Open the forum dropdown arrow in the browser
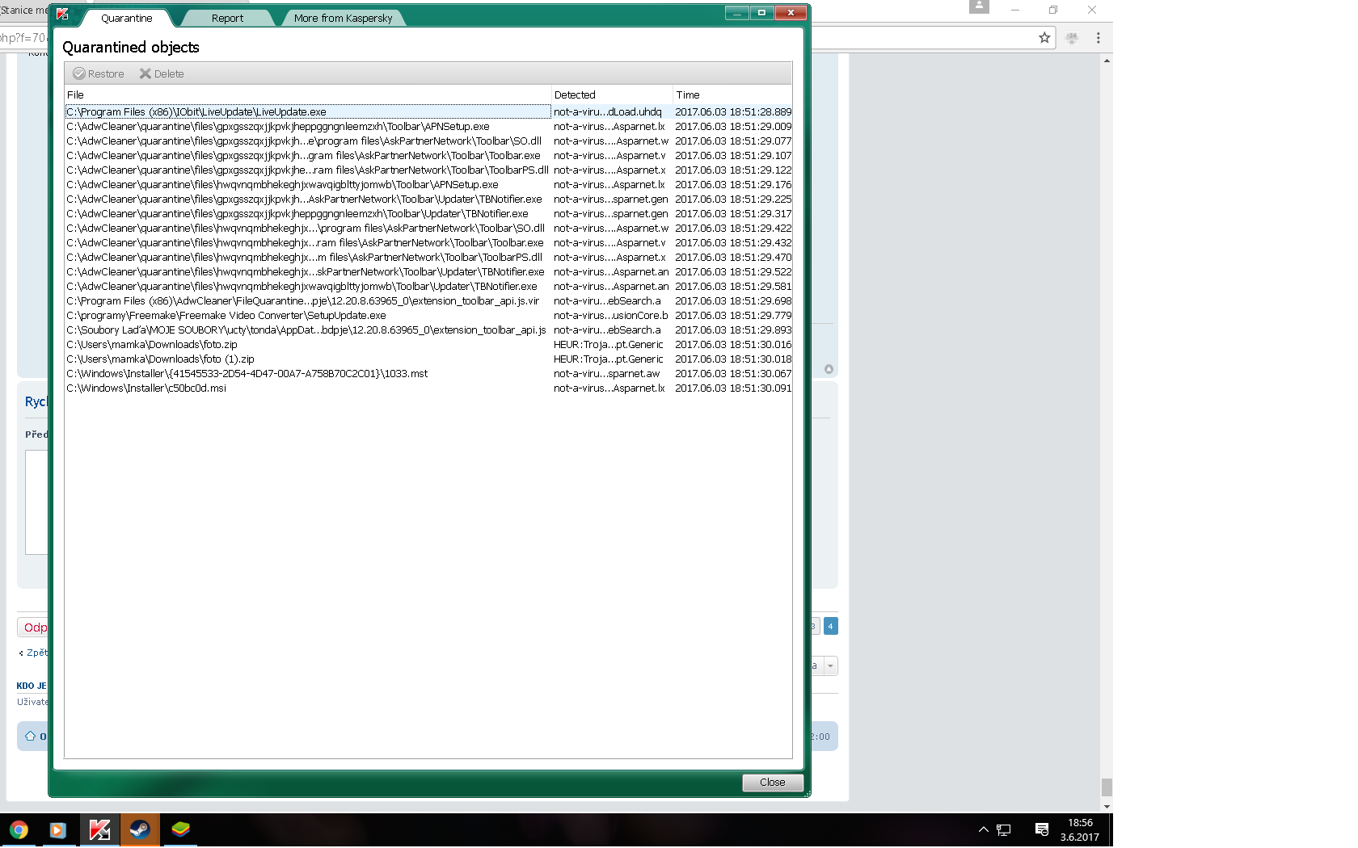This screenshot has width=1358, height=848. (x=830, y=665)
